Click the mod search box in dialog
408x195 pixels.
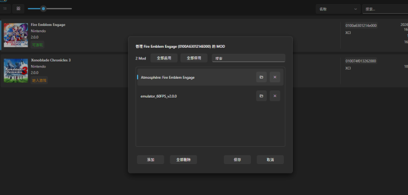click(x=248, y=58)
